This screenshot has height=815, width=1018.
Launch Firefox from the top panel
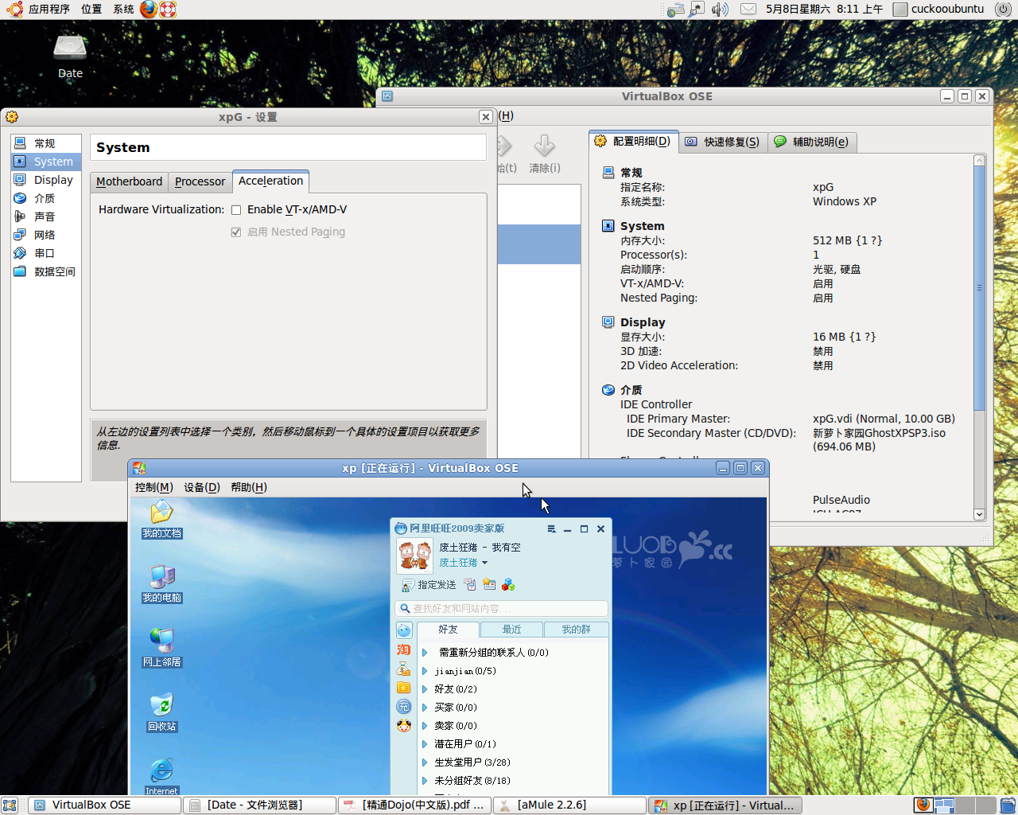[149, 10]
